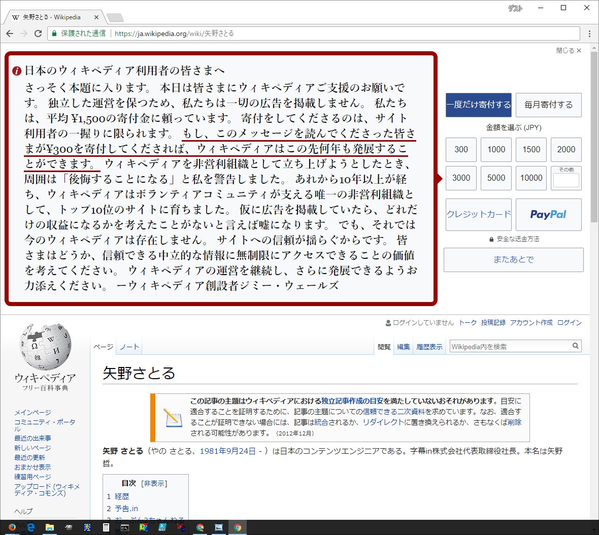Viewport: 599px width, 535px height.
Task: Open コミュニティ・ポータル sidebar link
Action: [45, 425]
